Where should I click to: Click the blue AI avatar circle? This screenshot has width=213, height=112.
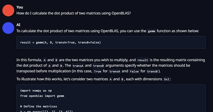pyautogui.click(x=8, y=28)
